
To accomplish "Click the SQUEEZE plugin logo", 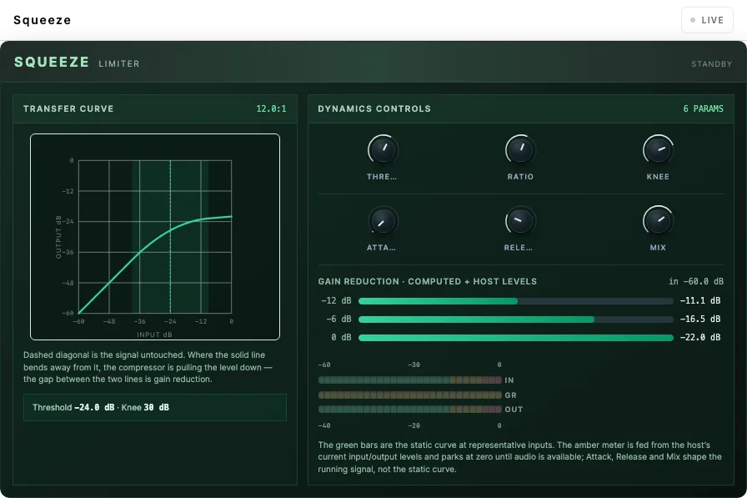I will [x=52, y=63].
